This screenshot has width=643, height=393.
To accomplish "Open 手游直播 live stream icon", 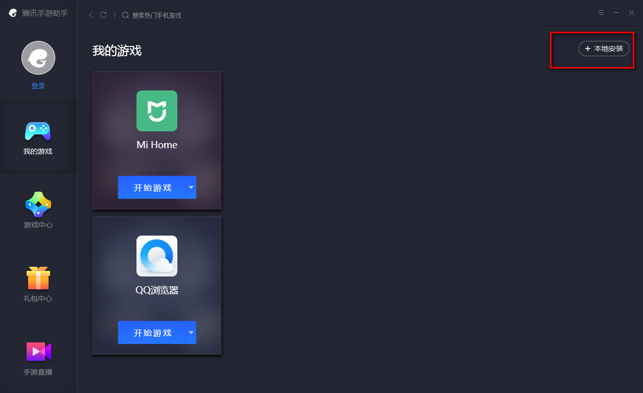I will 38,352.
